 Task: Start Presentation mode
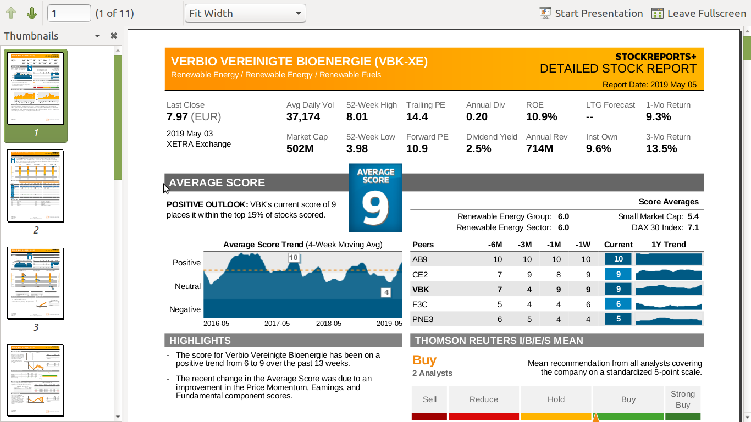pos(591,13)
